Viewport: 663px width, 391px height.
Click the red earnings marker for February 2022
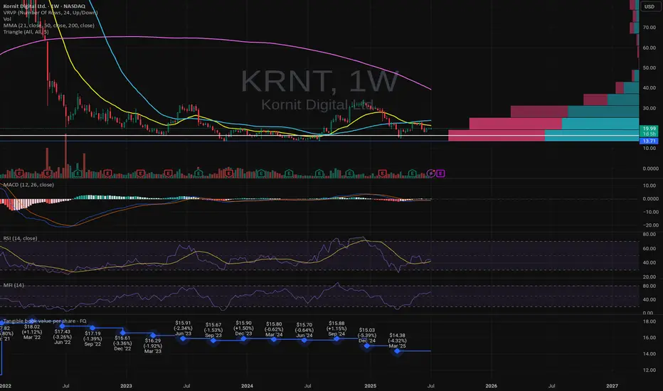(19, 173)
